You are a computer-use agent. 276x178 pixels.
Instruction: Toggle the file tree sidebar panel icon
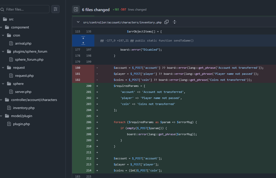(76, 9)
